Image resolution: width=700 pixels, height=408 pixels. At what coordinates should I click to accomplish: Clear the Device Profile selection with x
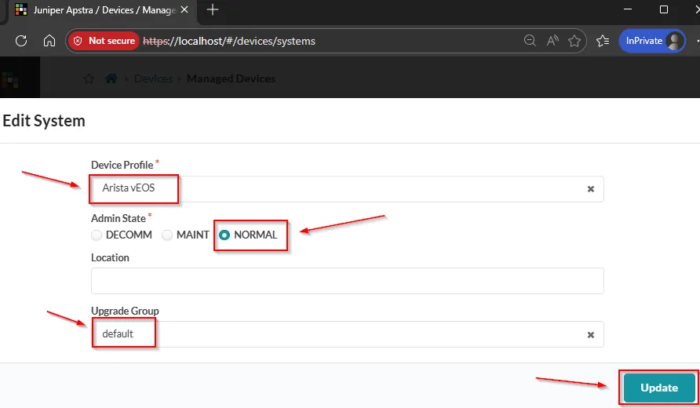pos(591,189)
